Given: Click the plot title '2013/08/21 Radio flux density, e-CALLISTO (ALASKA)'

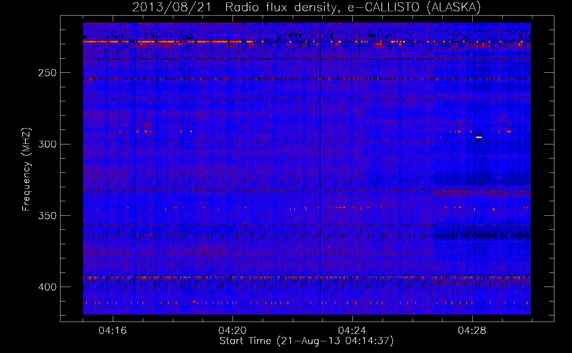Looking at the screenshot, I should click(x=307, y=7).
